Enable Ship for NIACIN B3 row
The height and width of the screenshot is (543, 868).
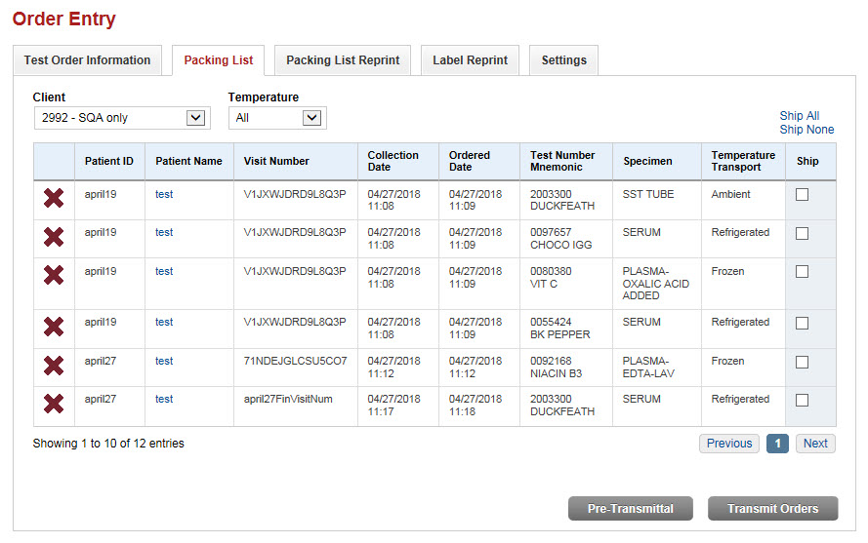point(802,362)
